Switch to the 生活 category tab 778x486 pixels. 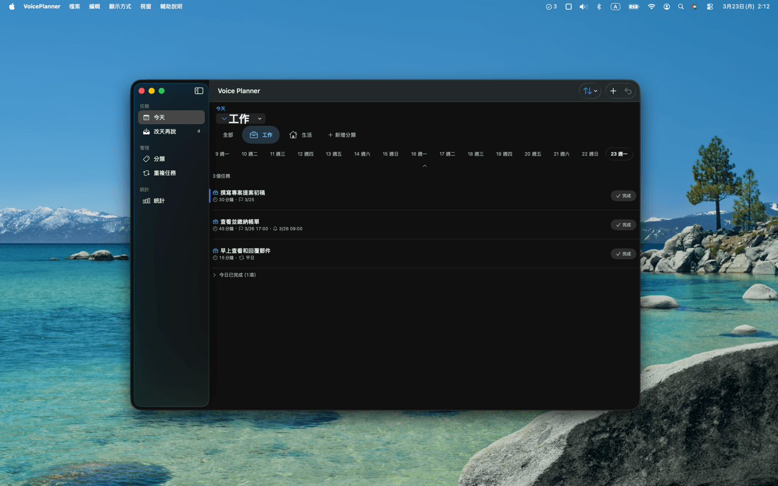point(300,134)
